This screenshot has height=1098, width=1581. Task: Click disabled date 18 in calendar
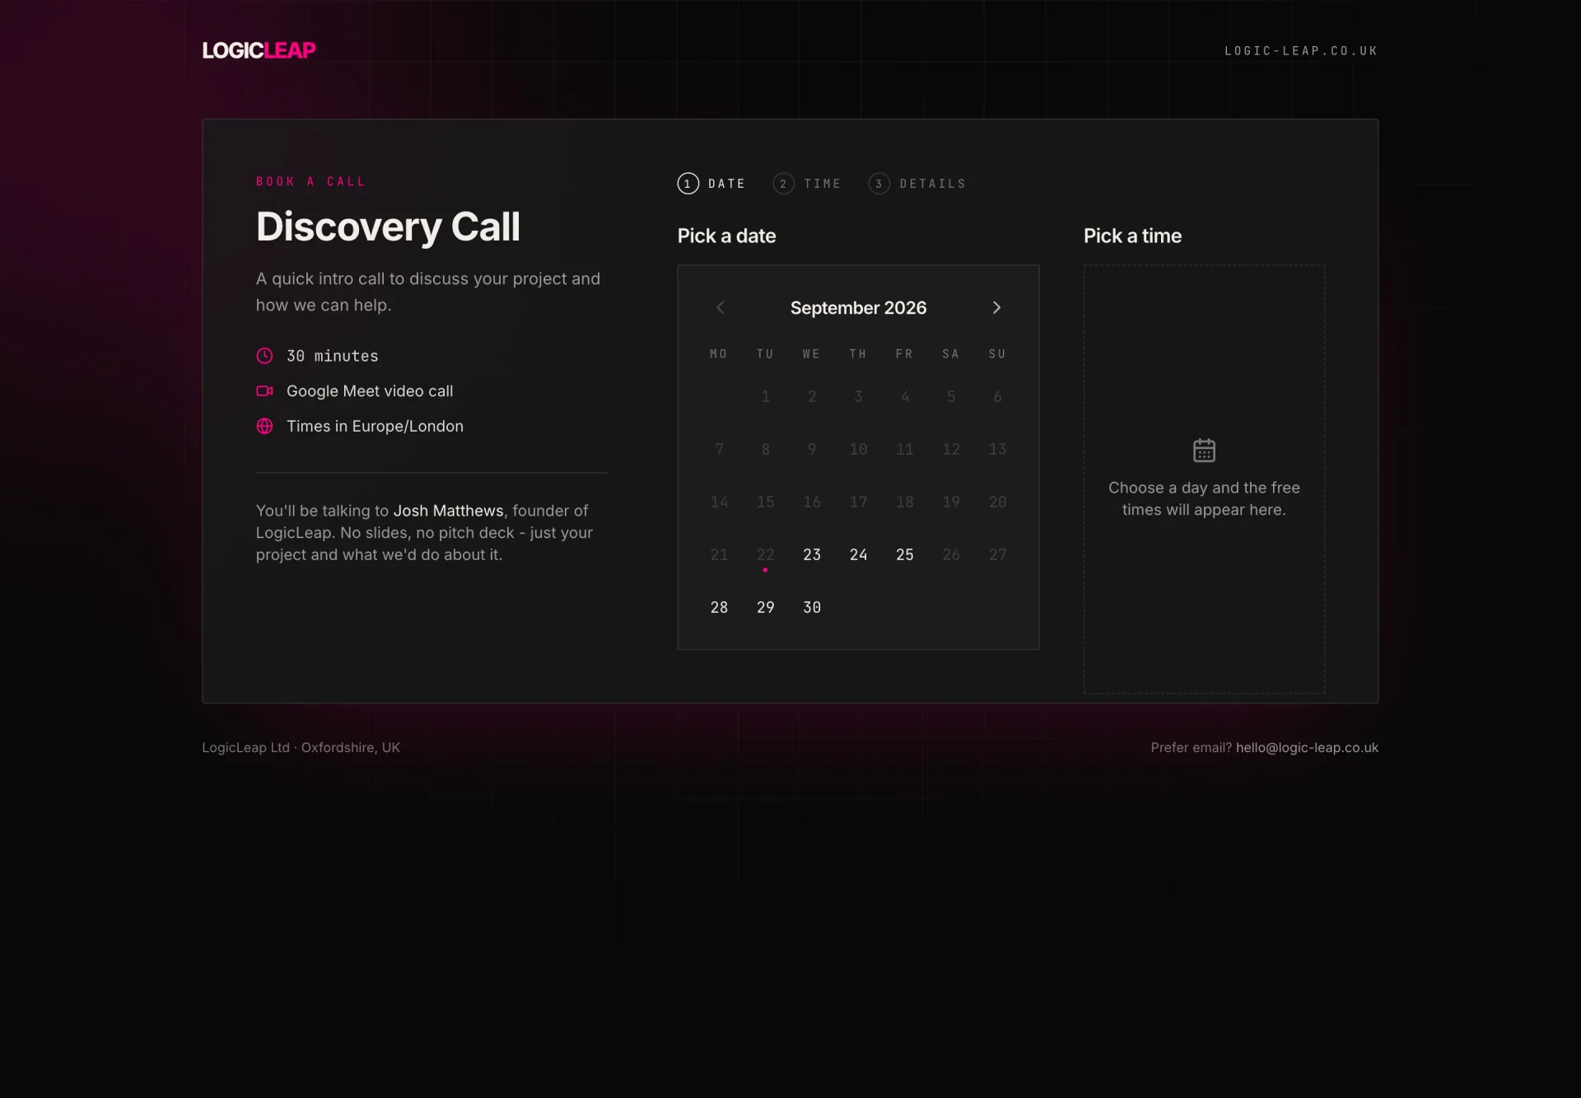pyautogui.click(x=905, y=502)
